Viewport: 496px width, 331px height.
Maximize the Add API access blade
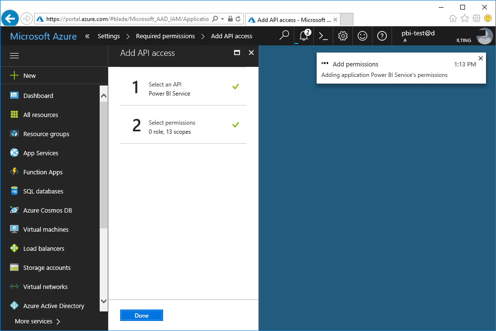pos(237,53)
